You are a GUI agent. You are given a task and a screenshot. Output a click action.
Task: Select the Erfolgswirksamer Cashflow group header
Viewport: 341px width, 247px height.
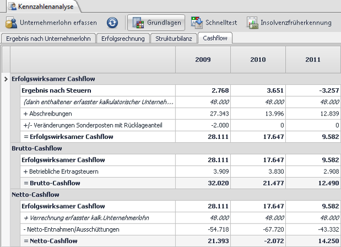(x=53, y=79)
